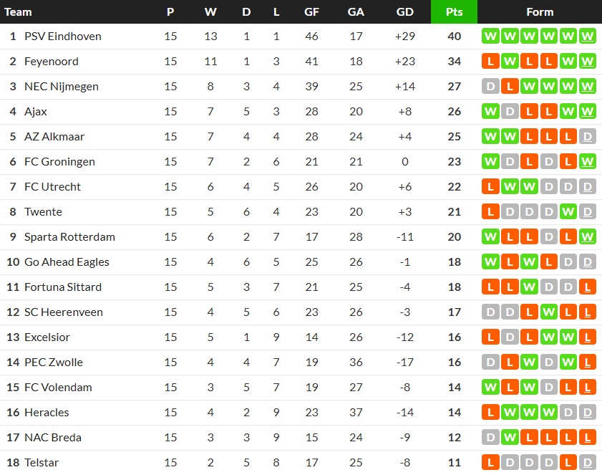
Task: Open the AZ Alkmaar team page
Action: [x=54, y=137]
